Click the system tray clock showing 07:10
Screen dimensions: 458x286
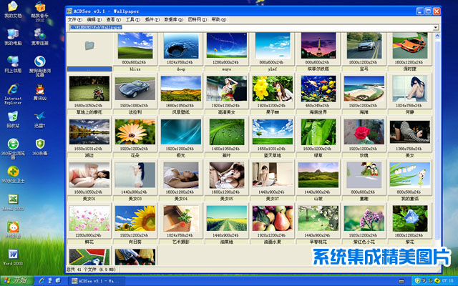[x=447, y=281]
